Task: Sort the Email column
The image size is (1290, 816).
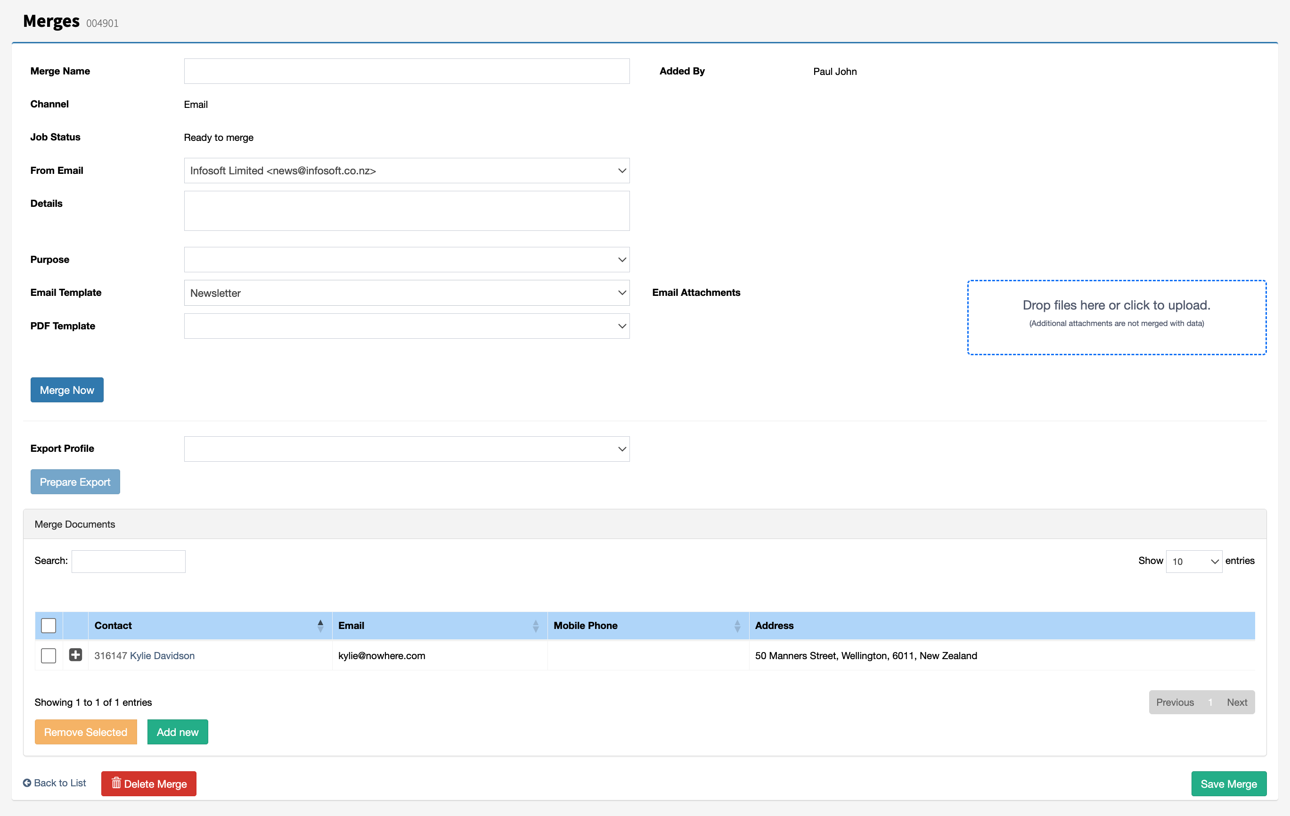Action: (536, 626)
